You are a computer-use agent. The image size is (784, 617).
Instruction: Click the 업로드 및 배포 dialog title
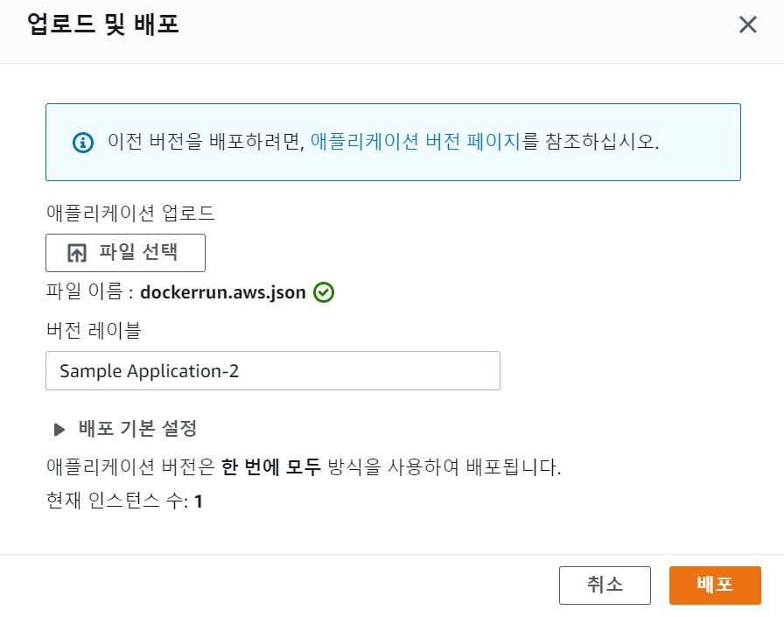tap(102, 24)
